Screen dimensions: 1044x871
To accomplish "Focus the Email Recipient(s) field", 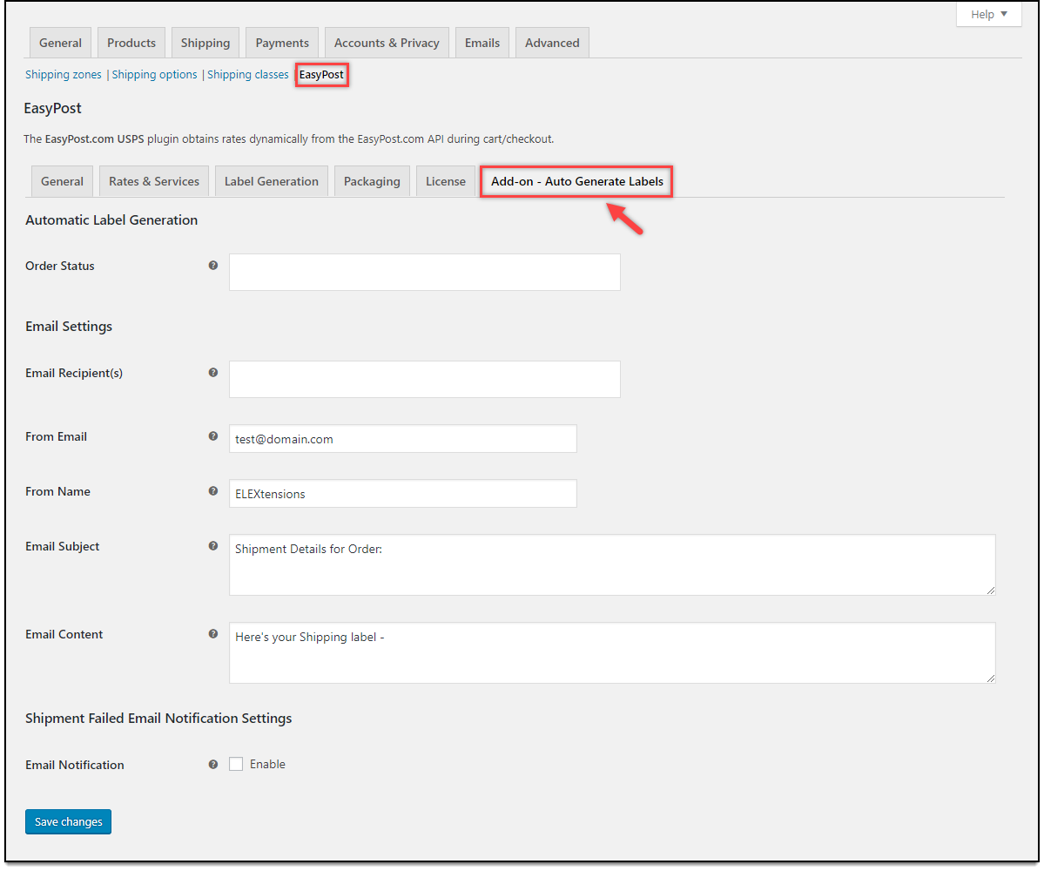I will [425, 379].
